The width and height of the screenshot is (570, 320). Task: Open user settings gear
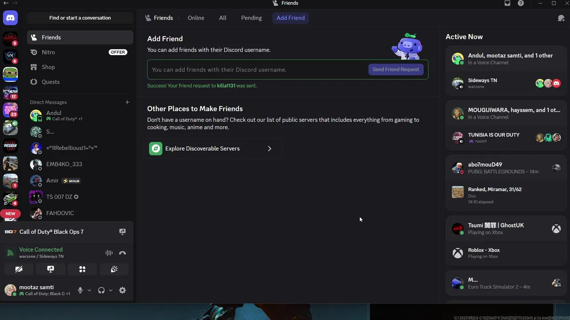click(x=122, y=290)
